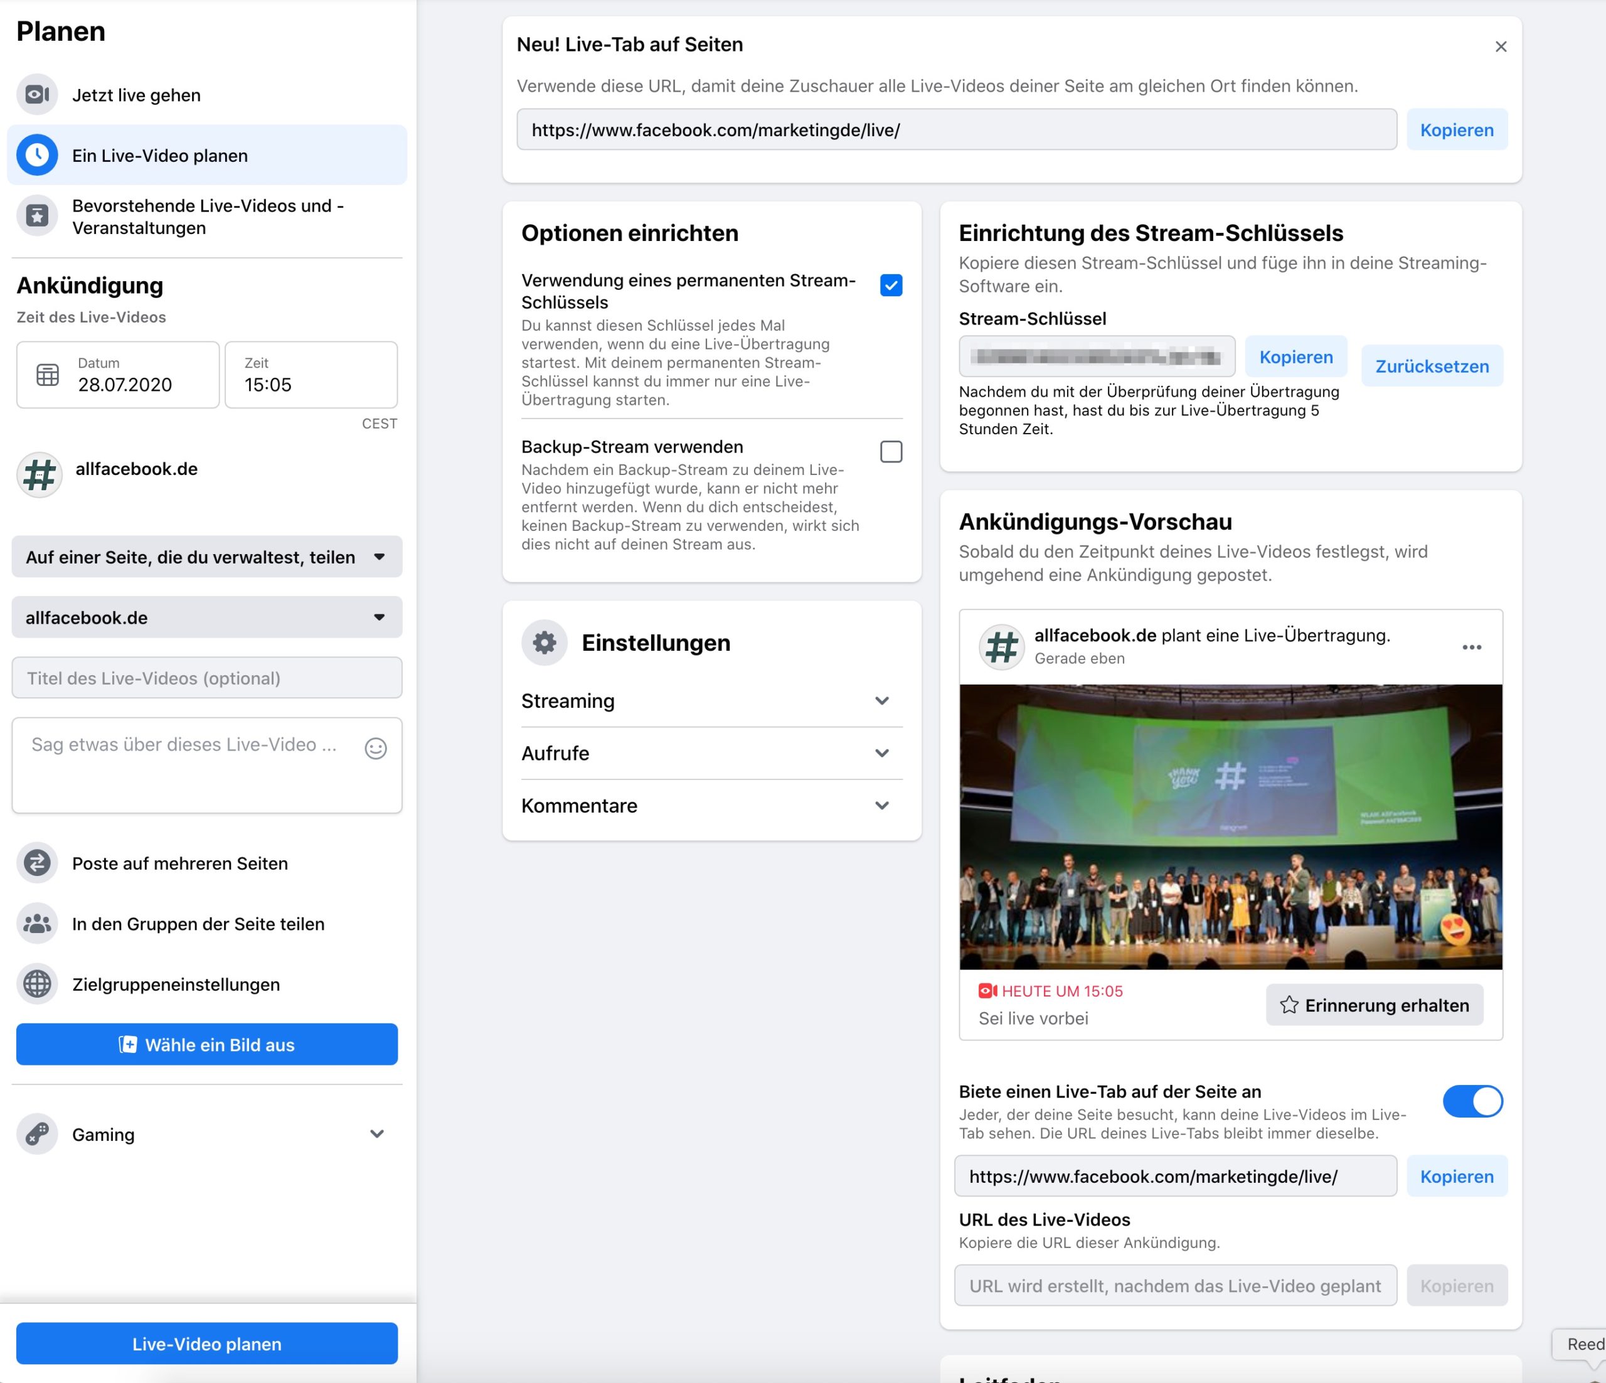Image resolution: width=1606 pixels, height=1383 pixels.
Task: Click the Live-Video planen button
Action: coord(207,1343)
